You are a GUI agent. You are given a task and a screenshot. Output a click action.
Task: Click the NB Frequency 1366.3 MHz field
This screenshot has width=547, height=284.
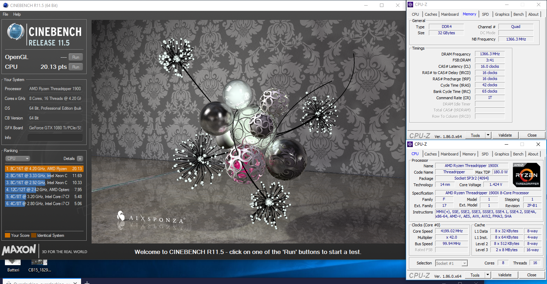point(516,39)
